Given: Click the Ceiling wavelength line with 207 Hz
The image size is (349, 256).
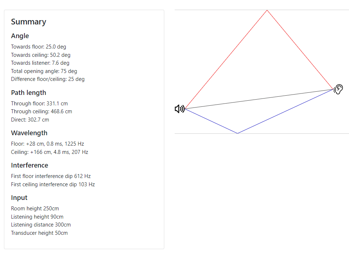Looking at the screenshot, I should [x=50, y=152].
